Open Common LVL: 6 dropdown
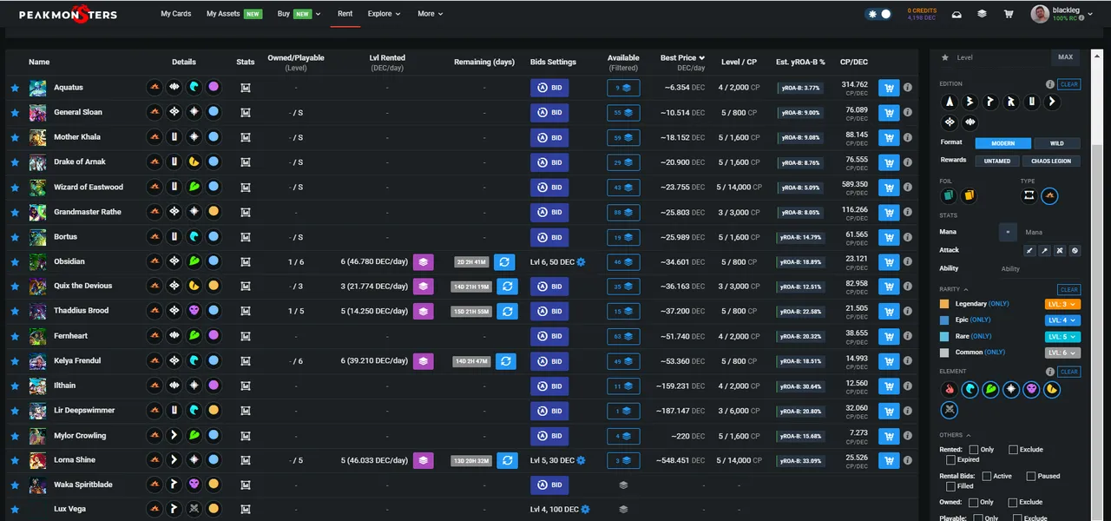The image size is (1111, 521). [x=1062, y=353]
